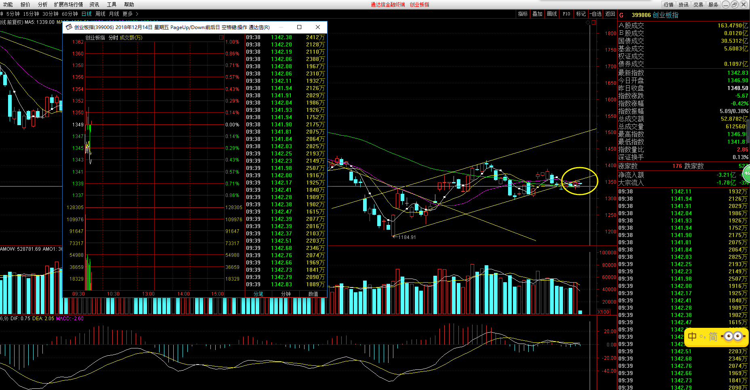Click the 返回 back button

click(x=610, y=14)
